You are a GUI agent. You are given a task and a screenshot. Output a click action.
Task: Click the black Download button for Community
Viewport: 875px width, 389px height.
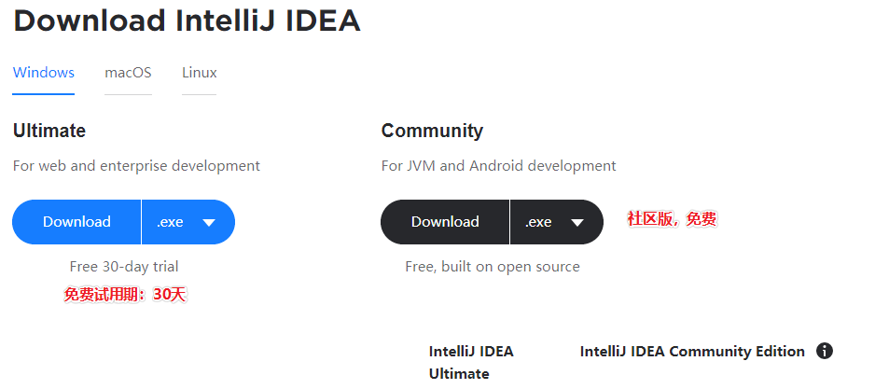[x=445, y=222]
